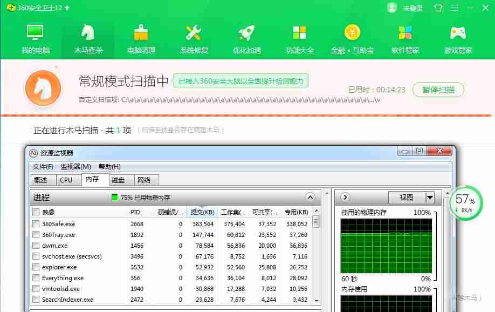Click the process list scroll-up arrow
The height and width of the screenshot is (312, 495).
(x=317, y=210)
